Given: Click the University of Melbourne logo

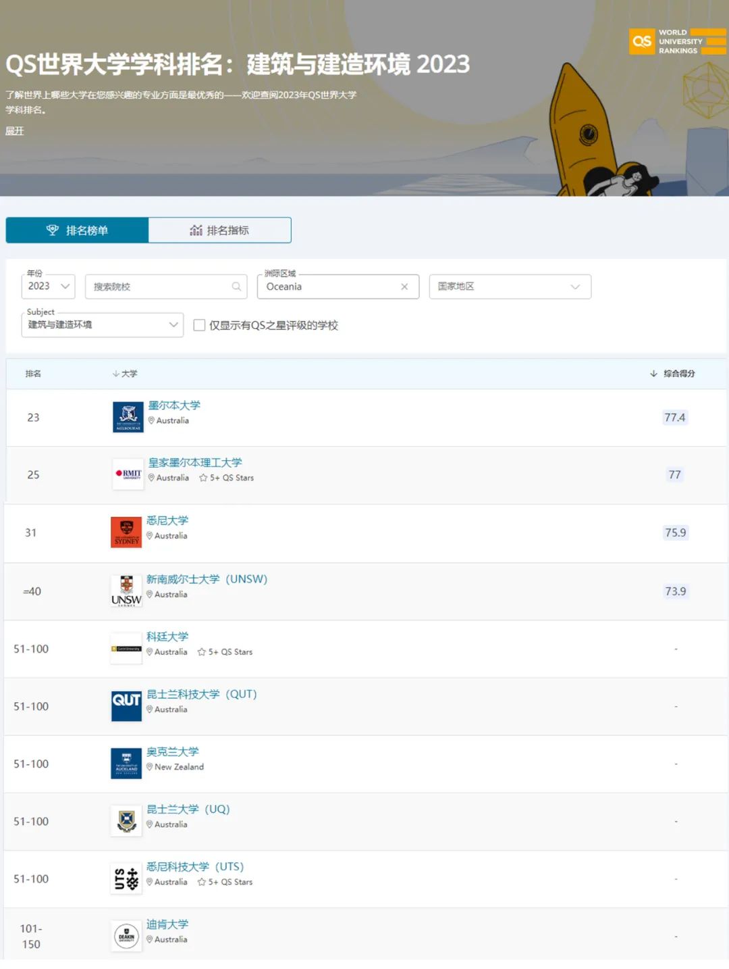Looking at the screenshot, I should tap(128, 417).
